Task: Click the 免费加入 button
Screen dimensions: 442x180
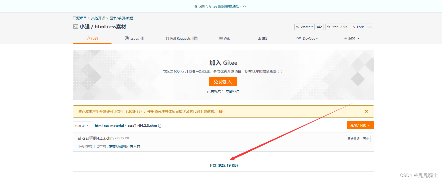Action: point(223,82)
